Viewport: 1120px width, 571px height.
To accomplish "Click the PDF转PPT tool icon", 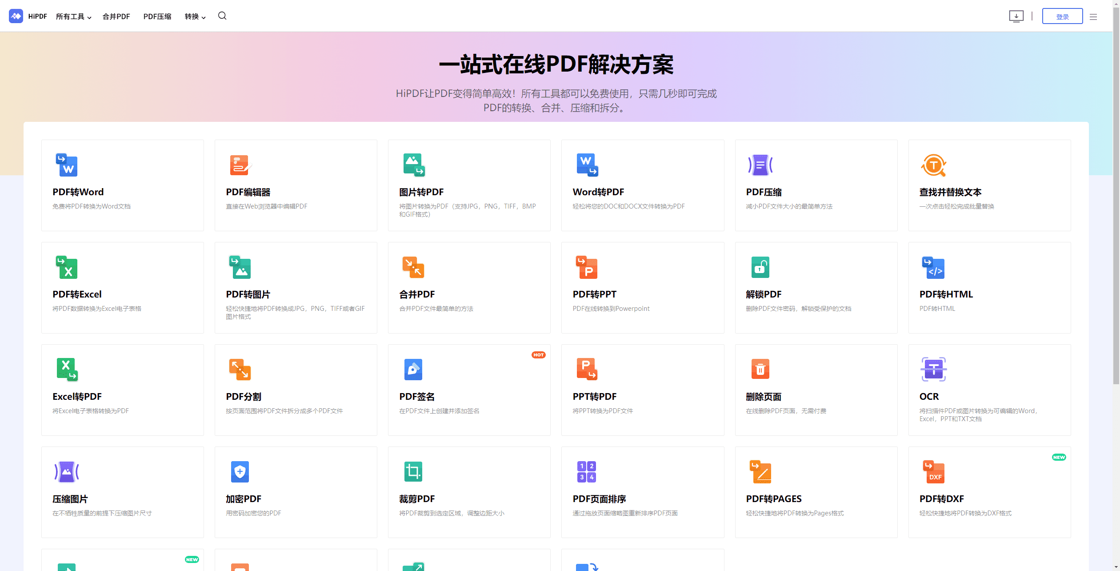I will [x=587, y=267].
